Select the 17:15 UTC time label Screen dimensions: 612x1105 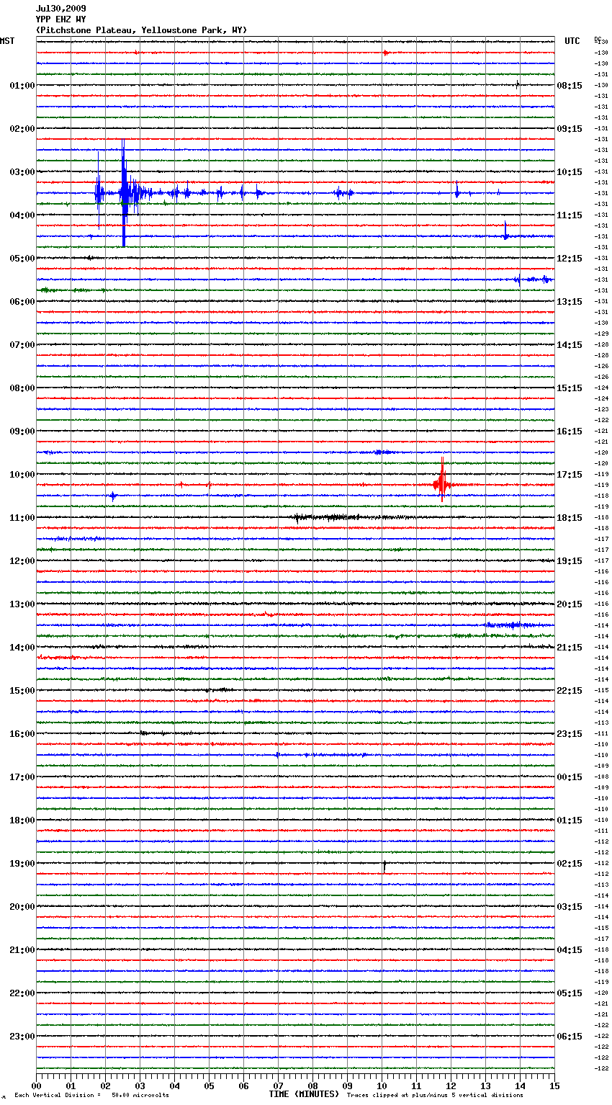click(x=570, y=475)
